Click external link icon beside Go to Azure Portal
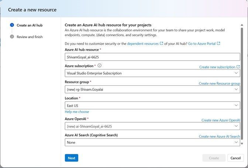Viewport: 248px width, 168px height. [218, 44]
